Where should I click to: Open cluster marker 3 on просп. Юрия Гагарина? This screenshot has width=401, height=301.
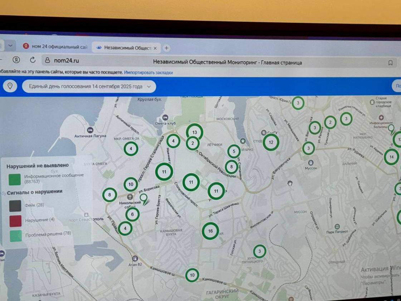tap(298, 103)
